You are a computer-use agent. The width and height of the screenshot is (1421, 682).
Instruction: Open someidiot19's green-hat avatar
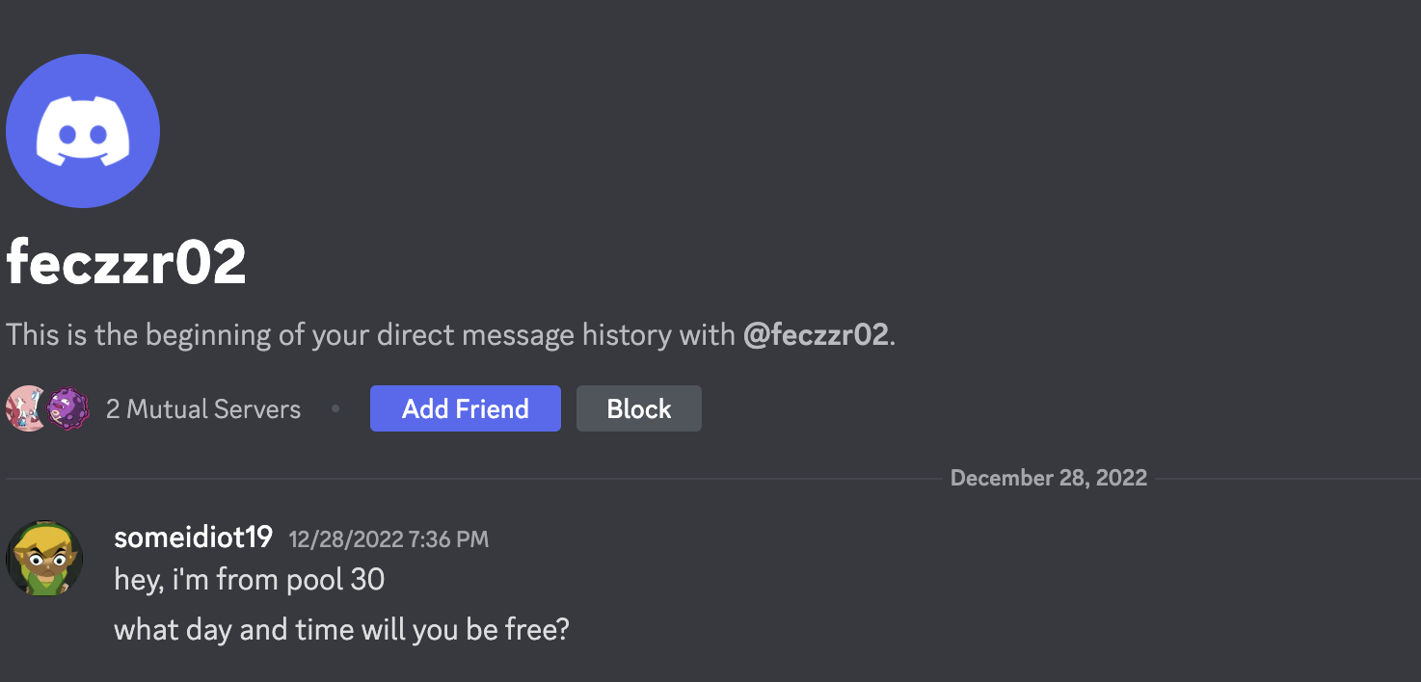(x=44, y=559)
